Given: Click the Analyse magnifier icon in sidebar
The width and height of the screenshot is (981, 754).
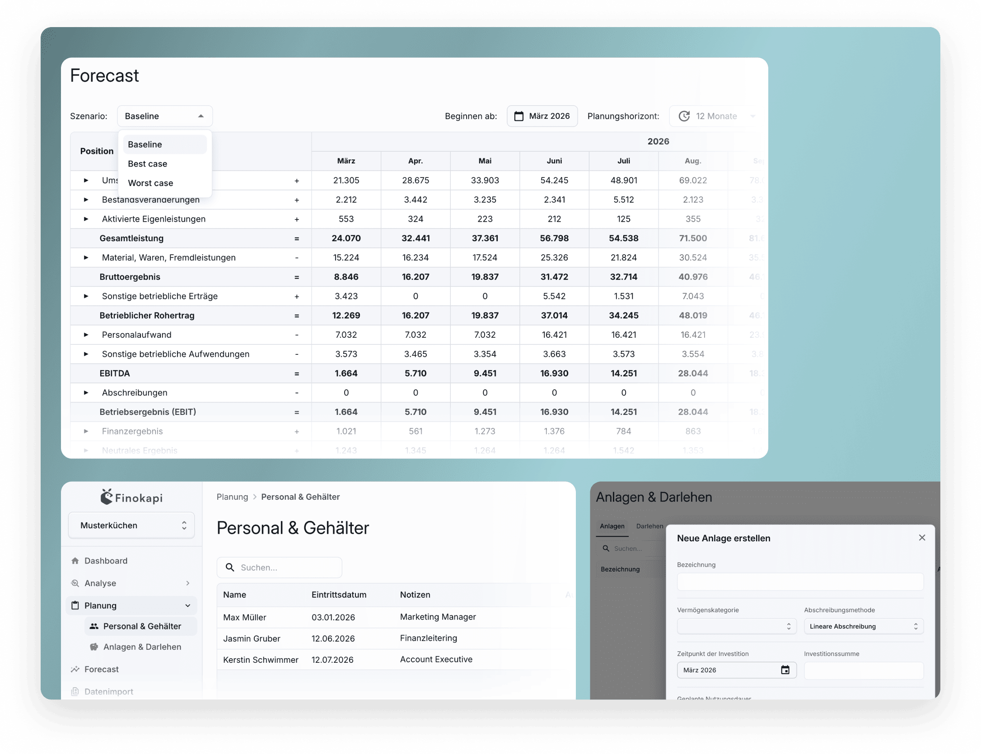Looking at the screenshot, I should click(x=75, y=583).
